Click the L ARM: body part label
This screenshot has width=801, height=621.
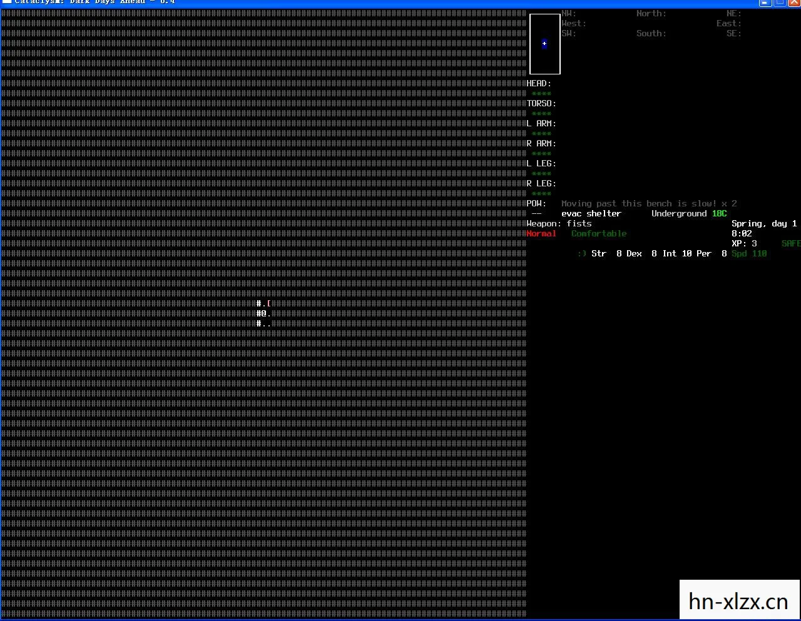click(x=541, y=123)
